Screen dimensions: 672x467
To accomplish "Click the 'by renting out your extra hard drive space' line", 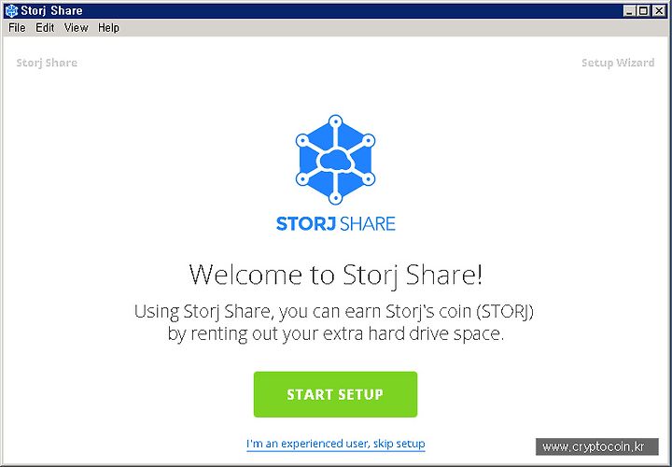I will click(336, 333).
